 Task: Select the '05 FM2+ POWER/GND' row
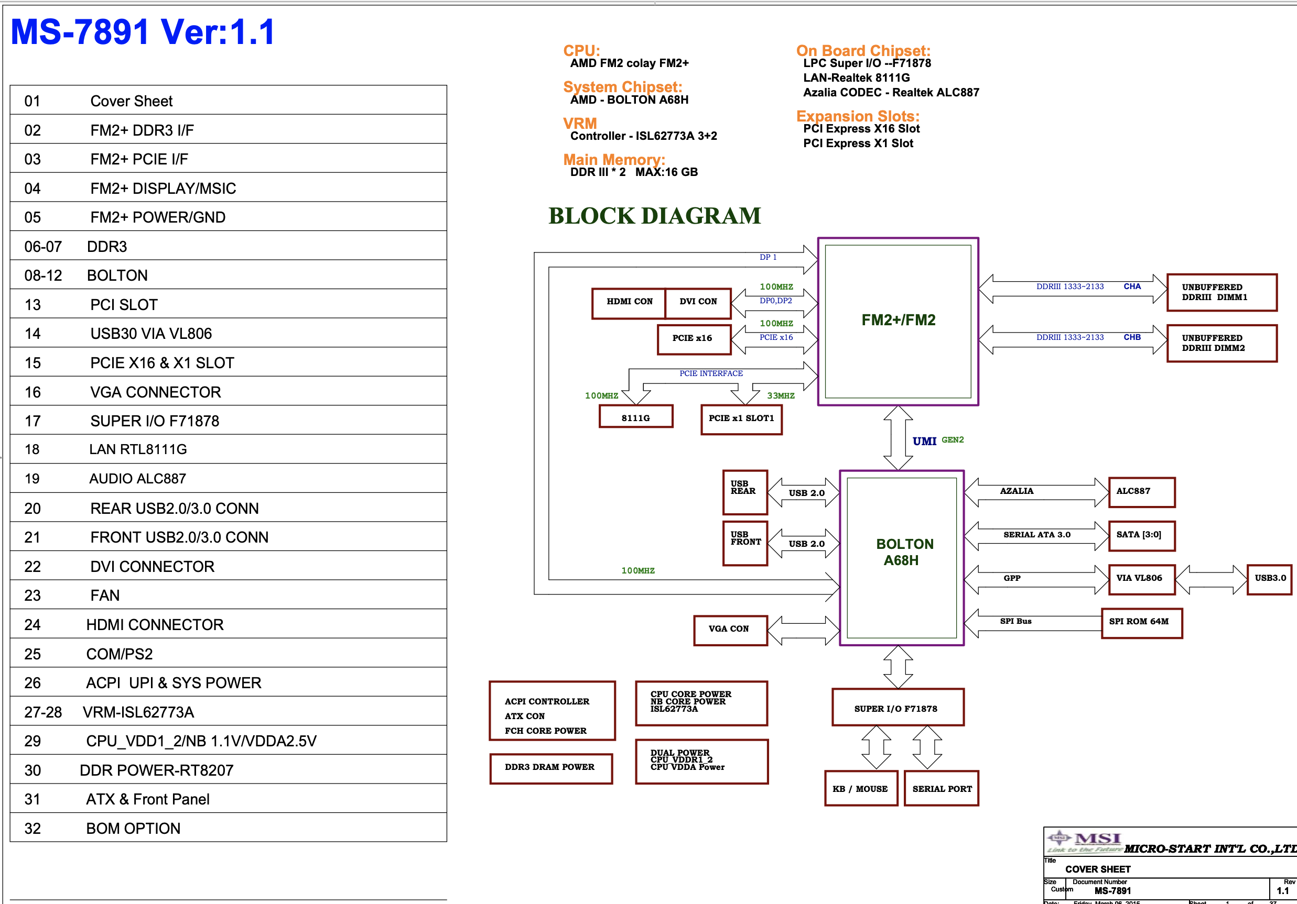click(228, 217)
